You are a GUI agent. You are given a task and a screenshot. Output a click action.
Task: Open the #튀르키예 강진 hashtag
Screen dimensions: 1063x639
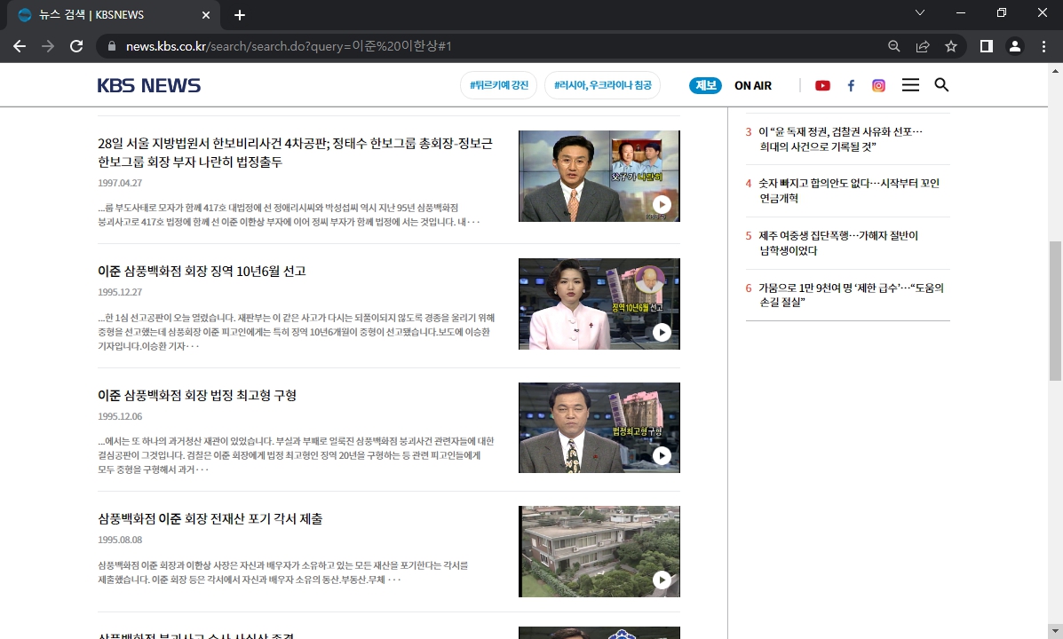(x=499, y=85)
